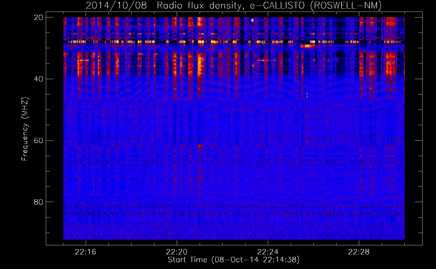Click the plot title "2014/10/08 Radio flux density, e-CALLISTO (ROSWELL-NM)"
Image resolution: width=436 pixels, height=269 pixels.
click(234, 5)
